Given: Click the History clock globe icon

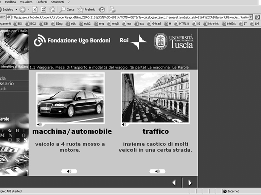Looking at the screenshot, I should coord(102,10).
